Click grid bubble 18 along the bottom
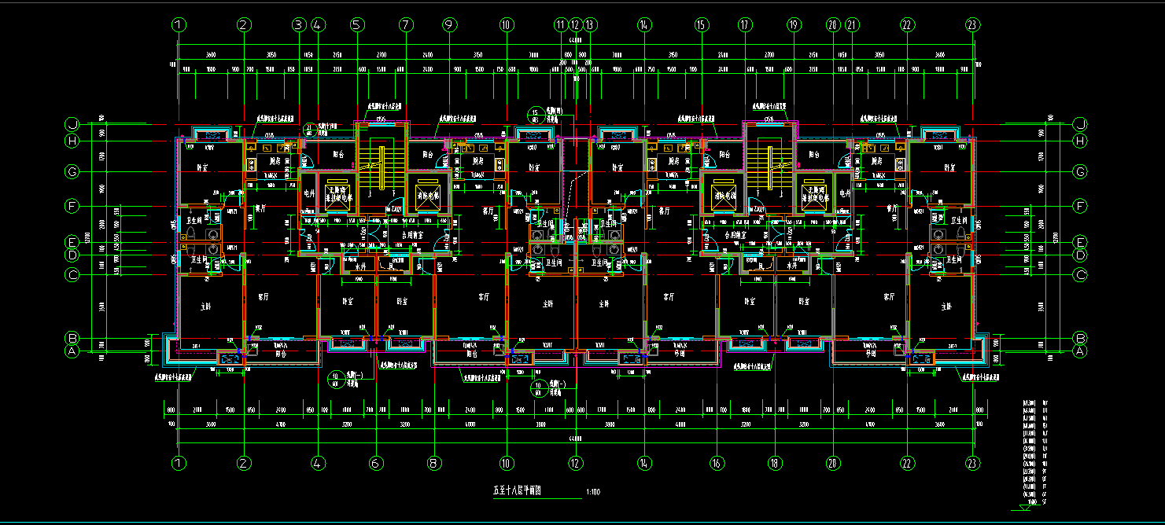The width and height of the screenshot is (1165, 525). (776, 464)
